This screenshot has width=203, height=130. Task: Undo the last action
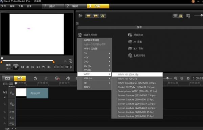pyautogui.click(x=35, y=78)
